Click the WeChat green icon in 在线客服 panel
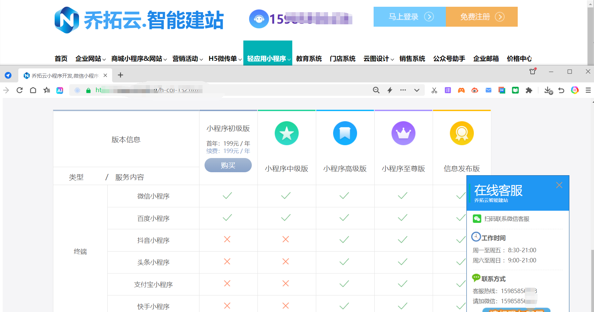594x312 pixels. tap(477, 219)
